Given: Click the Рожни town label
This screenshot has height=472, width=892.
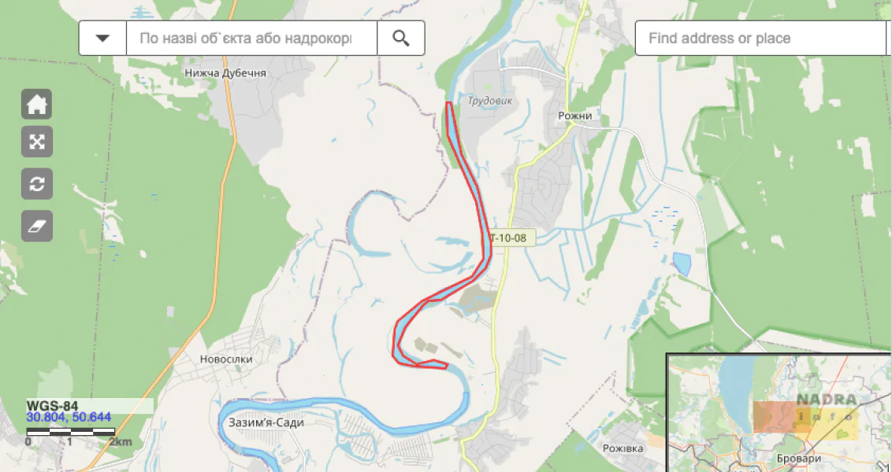Looking at the screenshot, I should tap(574, 116).
